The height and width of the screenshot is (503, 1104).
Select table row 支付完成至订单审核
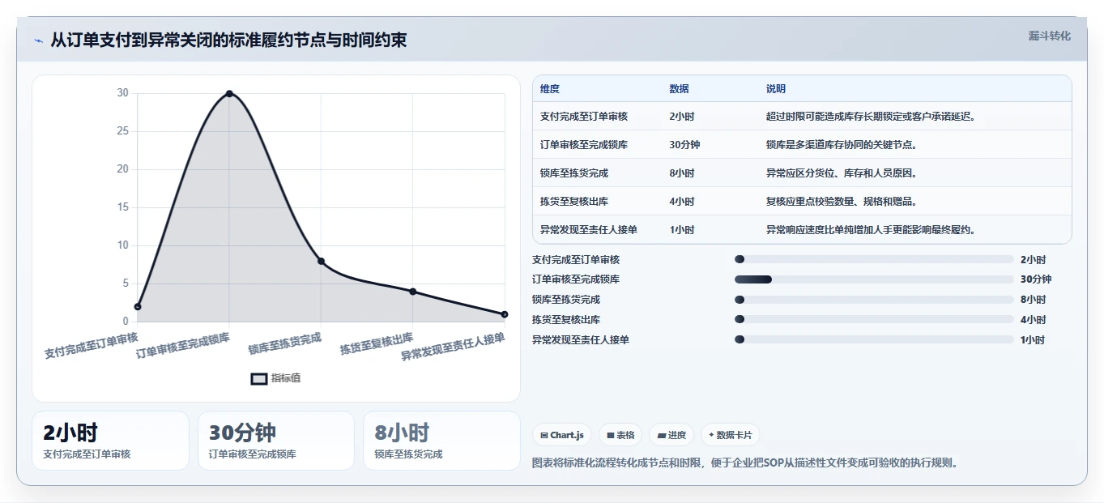click(x=802, y=117)
